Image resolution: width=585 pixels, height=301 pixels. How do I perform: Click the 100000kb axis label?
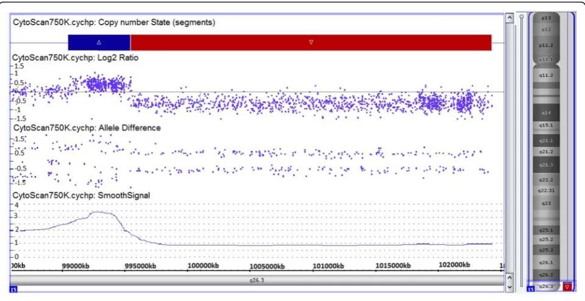203,266
